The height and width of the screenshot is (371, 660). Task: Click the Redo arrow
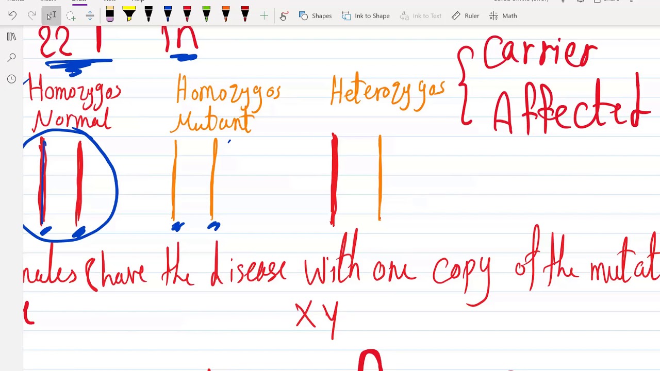[x=31, y=15]
